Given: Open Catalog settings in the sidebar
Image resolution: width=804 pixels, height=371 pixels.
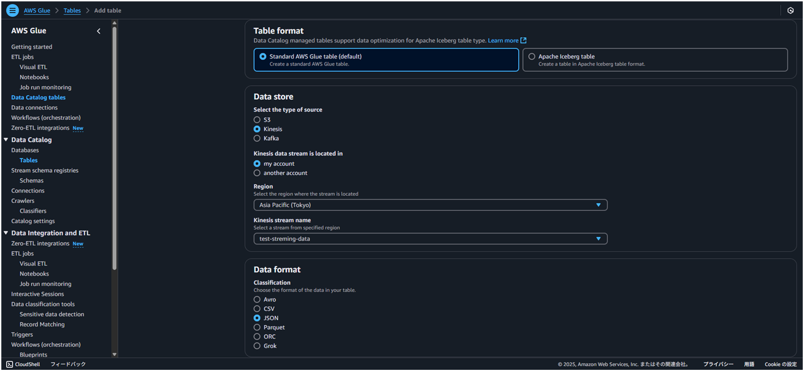Looking at the screenshot, I should [x=33, y=221].
